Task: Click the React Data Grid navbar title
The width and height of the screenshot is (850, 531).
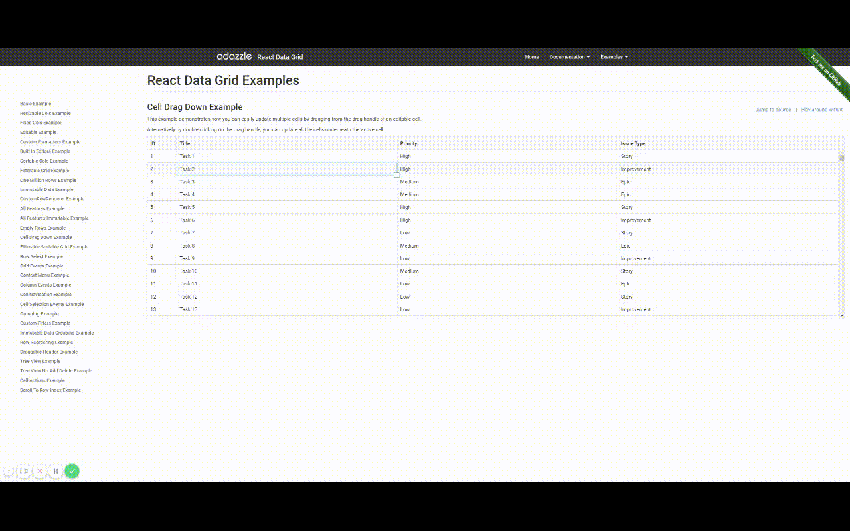Action: point(280,57)
